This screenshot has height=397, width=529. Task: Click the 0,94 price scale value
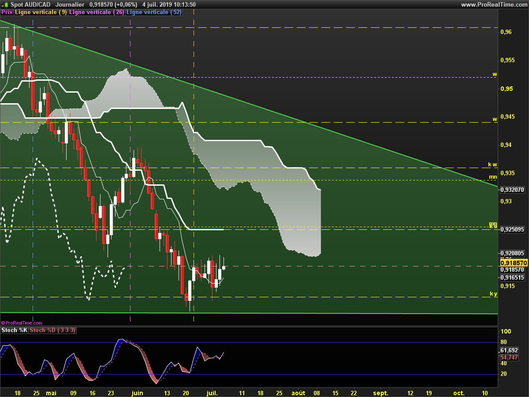[x=507, y=145]
